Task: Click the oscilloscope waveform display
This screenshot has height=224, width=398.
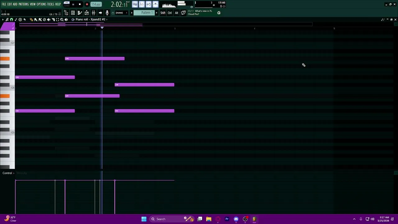Action: pos(169,4)
